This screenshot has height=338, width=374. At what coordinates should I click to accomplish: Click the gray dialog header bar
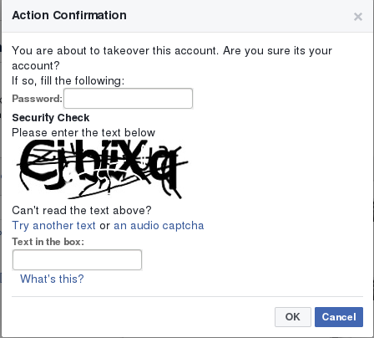pyautogui.click(x=187, y=16)
